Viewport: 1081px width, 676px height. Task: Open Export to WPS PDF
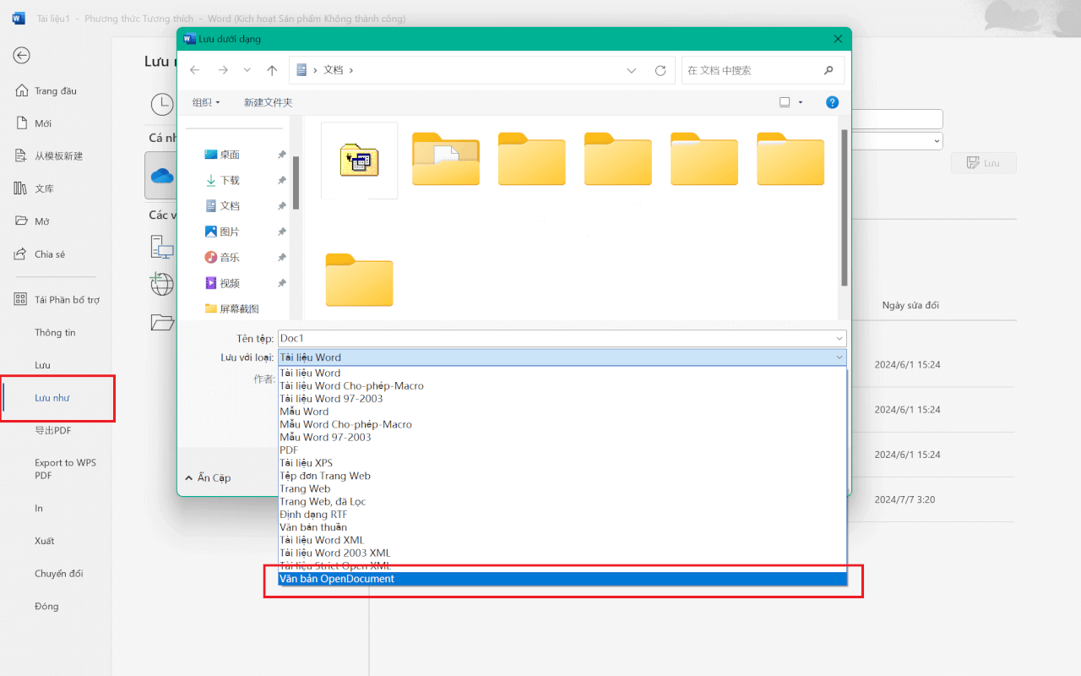coord(65,469)
